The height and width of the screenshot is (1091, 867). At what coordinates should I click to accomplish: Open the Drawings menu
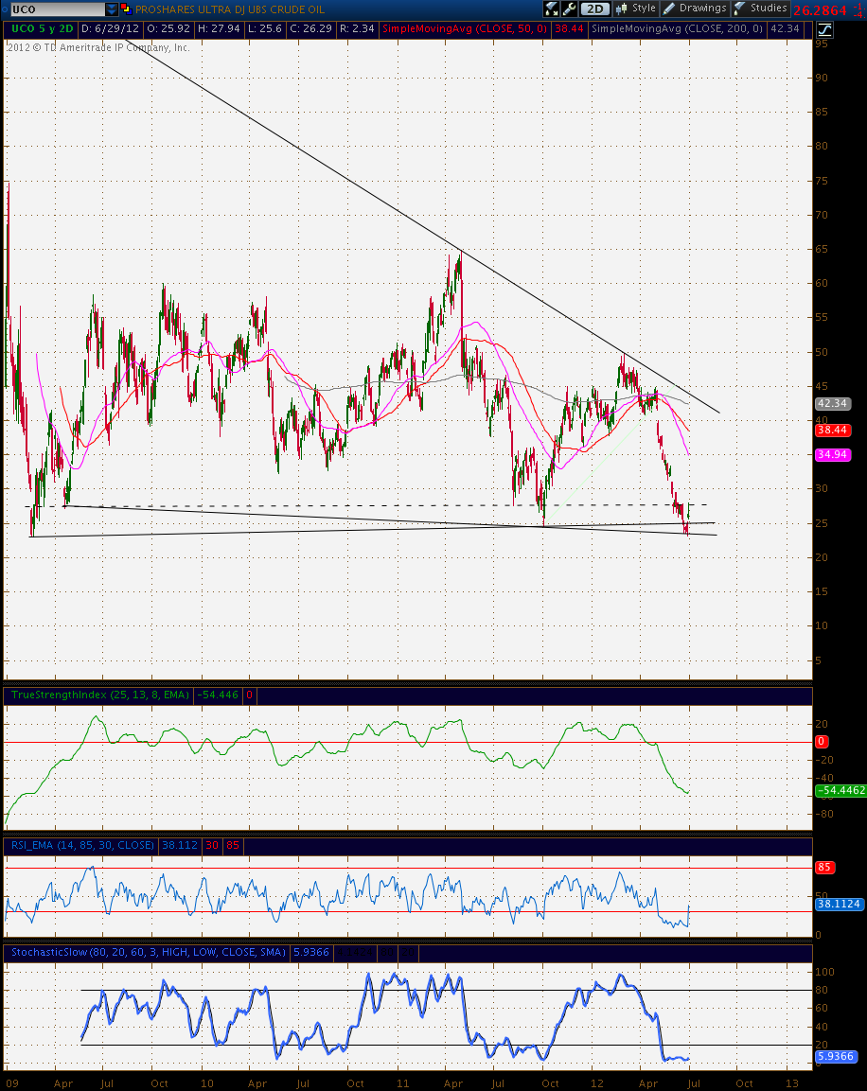695,9
